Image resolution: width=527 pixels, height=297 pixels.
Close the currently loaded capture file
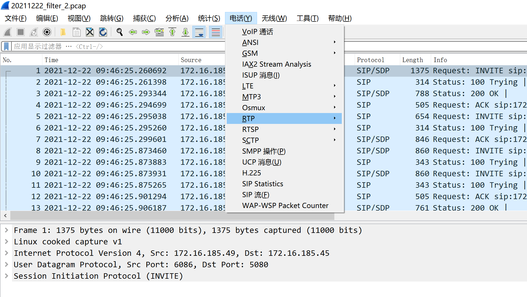[90, 32]
